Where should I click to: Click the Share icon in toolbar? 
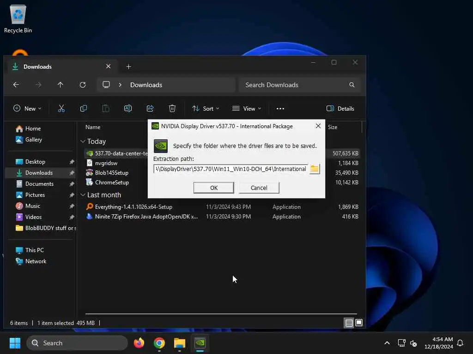[x=150, y=108]
